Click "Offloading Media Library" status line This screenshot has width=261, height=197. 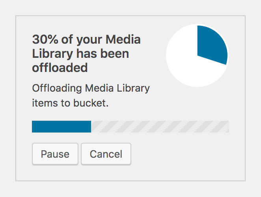[91, 88]
